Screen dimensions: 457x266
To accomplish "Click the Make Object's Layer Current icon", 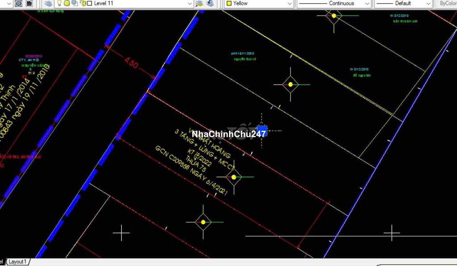I will click(199, 3).
